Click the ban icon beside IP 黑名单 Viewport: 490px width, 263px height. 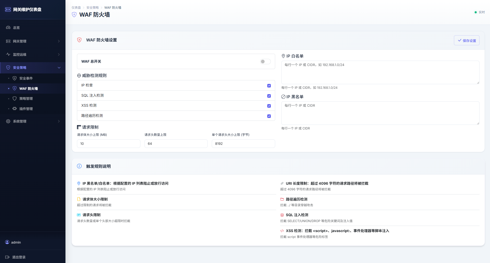point(283,97)
